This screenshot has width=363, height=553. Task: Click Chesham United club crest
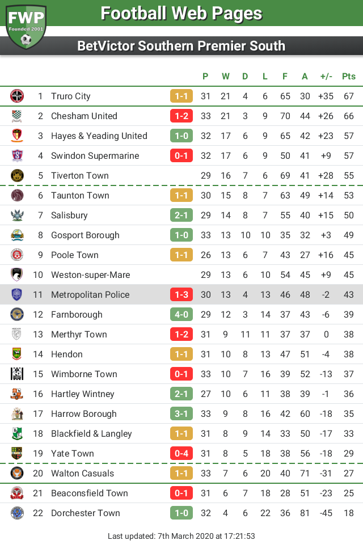(17, 116)
